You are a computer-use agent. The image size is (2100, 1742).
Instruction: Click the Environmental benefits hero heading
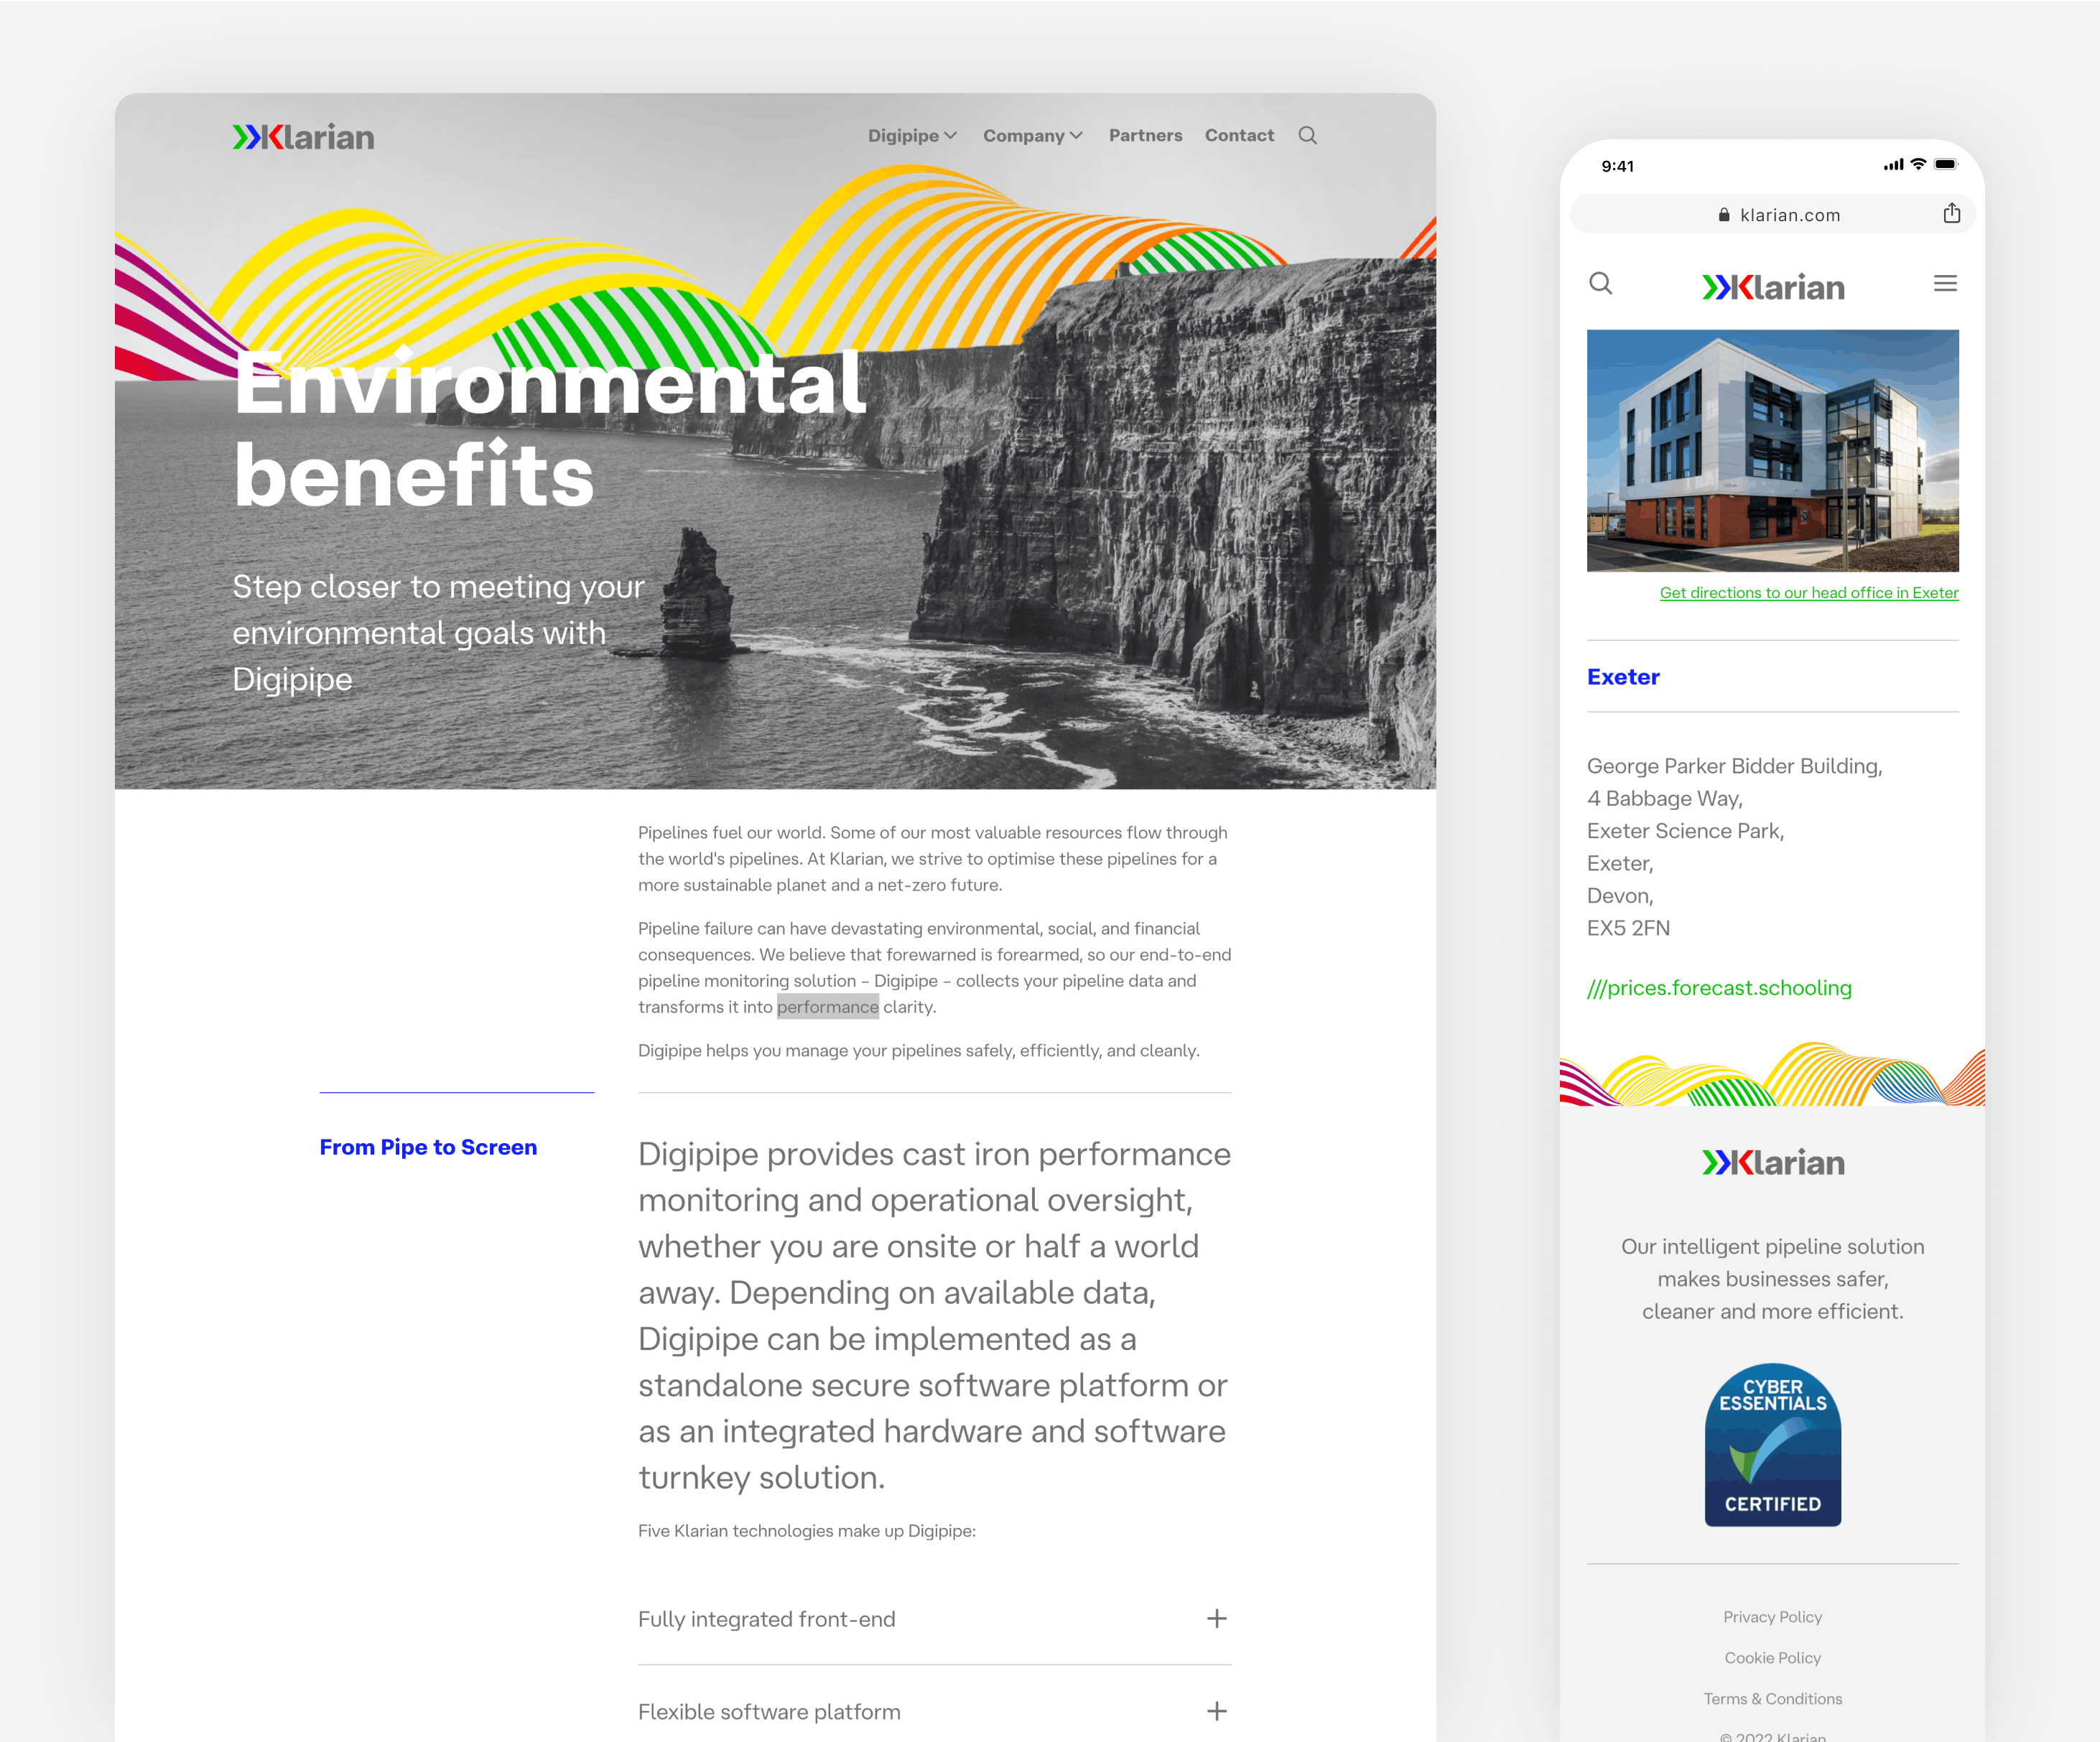tap(550, 428)
